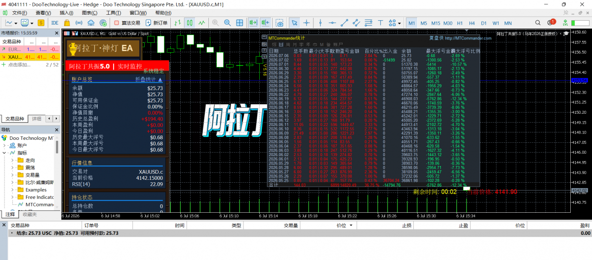Add a text label with T tool
Screen dimensions: 592x260
(x=381, y=23)
